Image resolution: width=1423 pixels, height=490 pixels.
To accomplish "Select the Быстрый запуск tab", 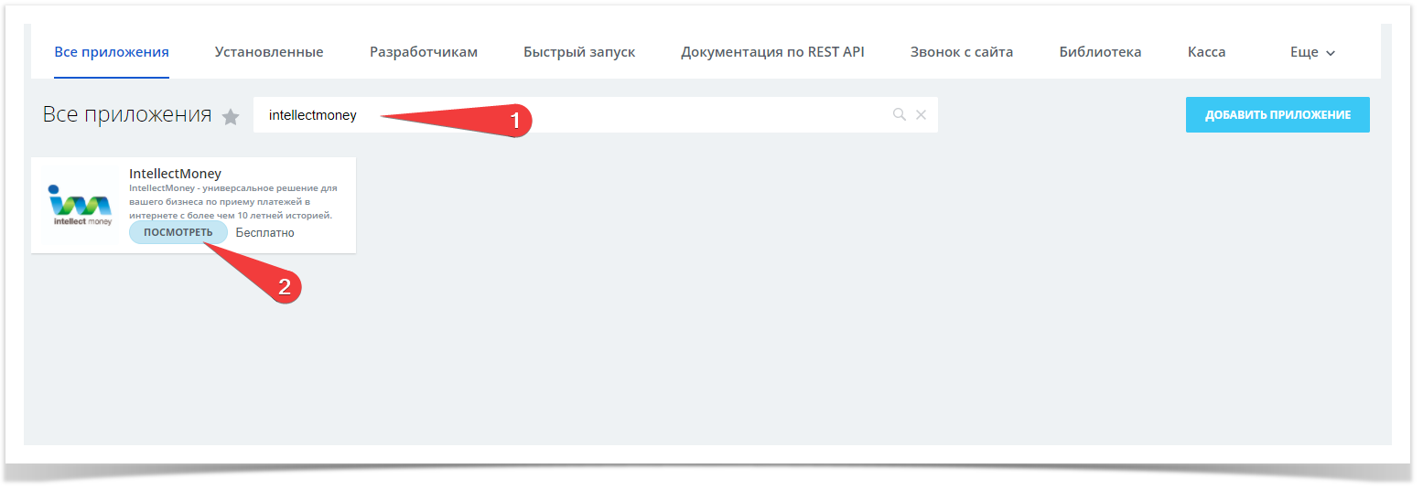I will click(579, 52).
